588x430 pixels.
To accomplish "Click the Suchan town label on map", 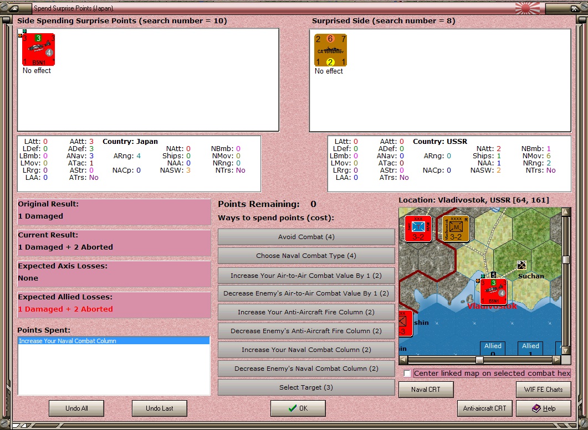I will tap(531, 276).
